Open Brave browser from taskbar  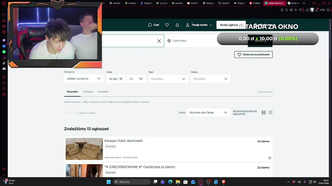pyautogui.click(x=223, y=182)
